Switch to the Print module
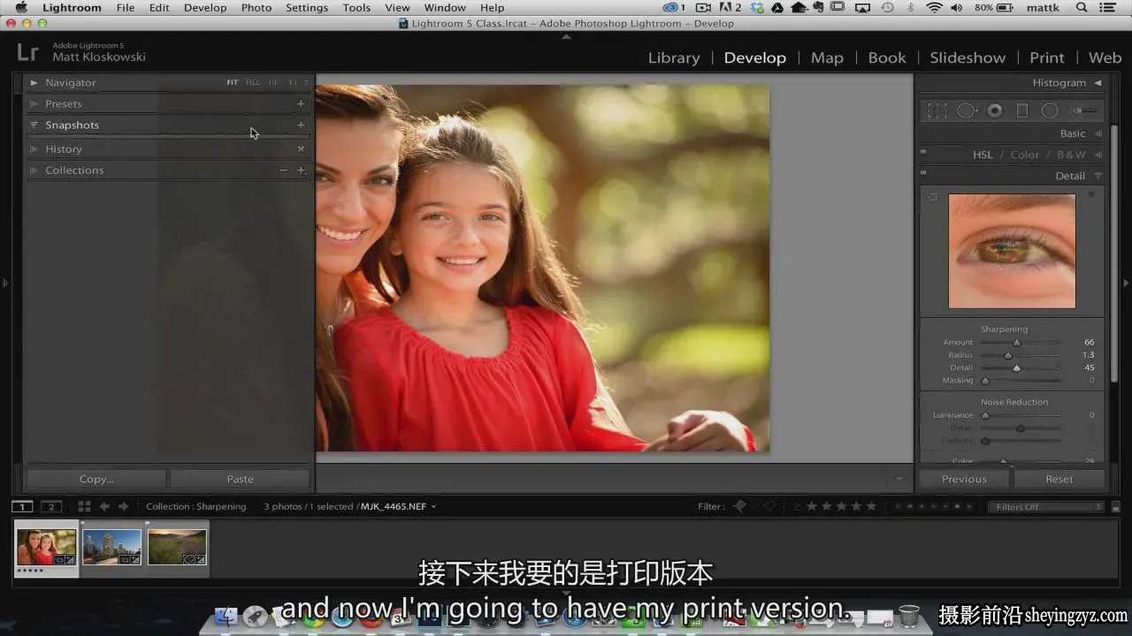 (x=1047, y=57)
